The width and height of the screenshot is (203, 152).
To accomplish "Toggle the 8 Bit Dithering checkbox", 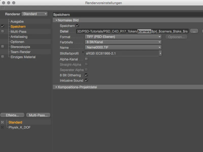I will (86, 75).
